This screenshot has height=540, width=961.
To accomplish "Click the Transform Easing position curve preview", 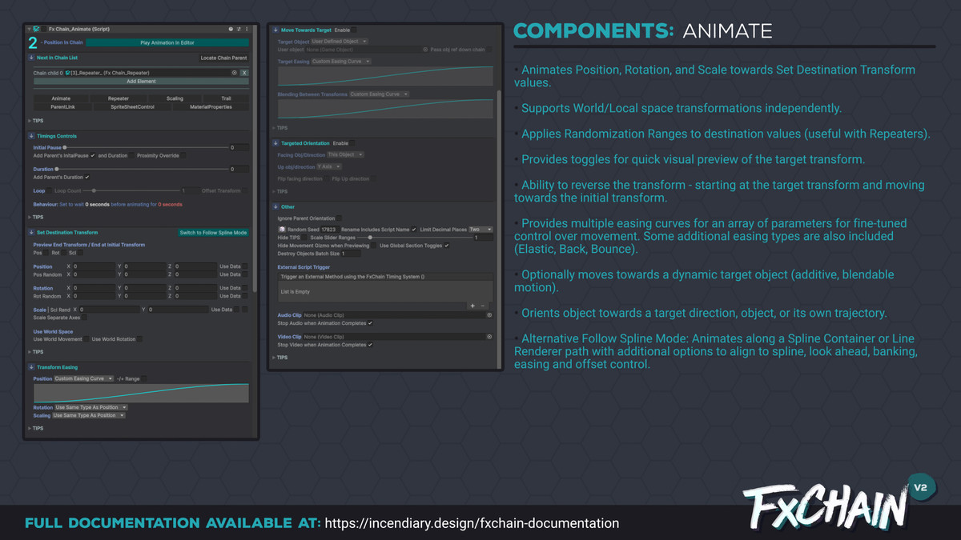I will [141, 393].
